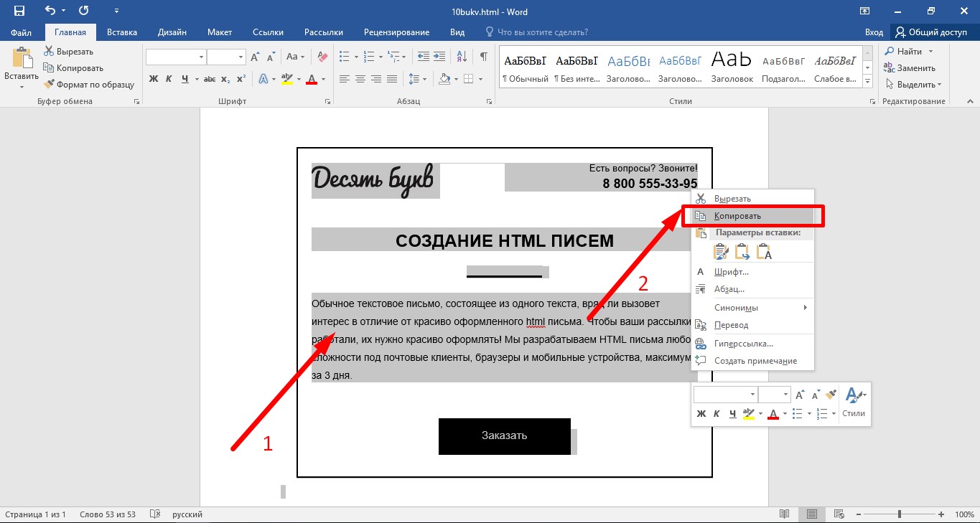Open the mini toolbar font name dropdown
980x523 pixels.
pyautogui.click(x=752, y=395)
